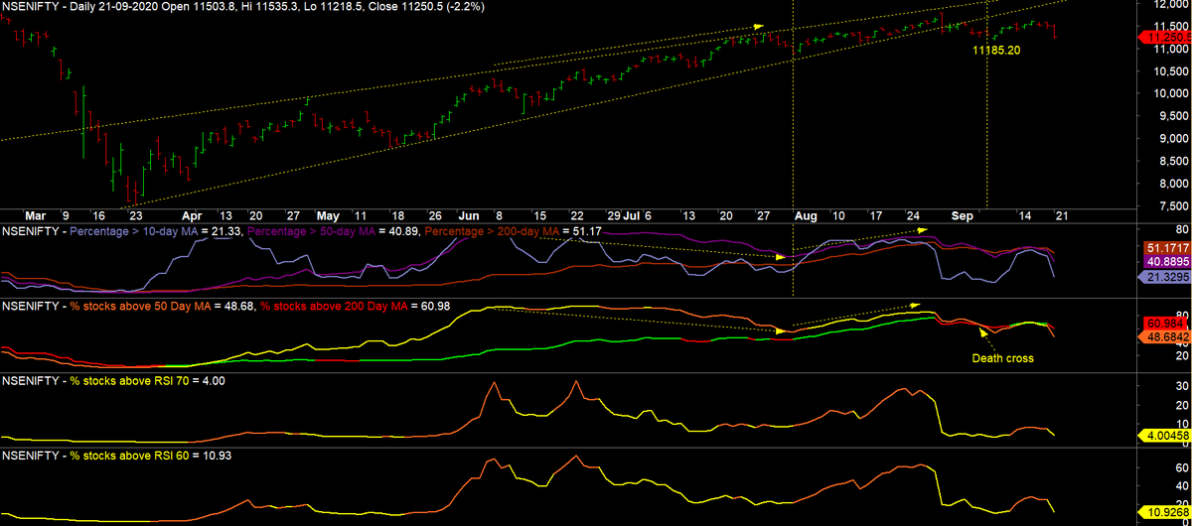Select 'Jul 6' on the date axis
Image resolution: width=1192 pixels, height=526 pixels.
638,215
